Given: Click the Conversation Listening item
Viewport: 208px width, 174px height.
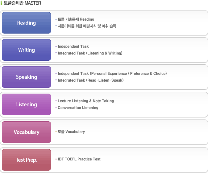Looking at the screenshot, I should coord(78,108).
